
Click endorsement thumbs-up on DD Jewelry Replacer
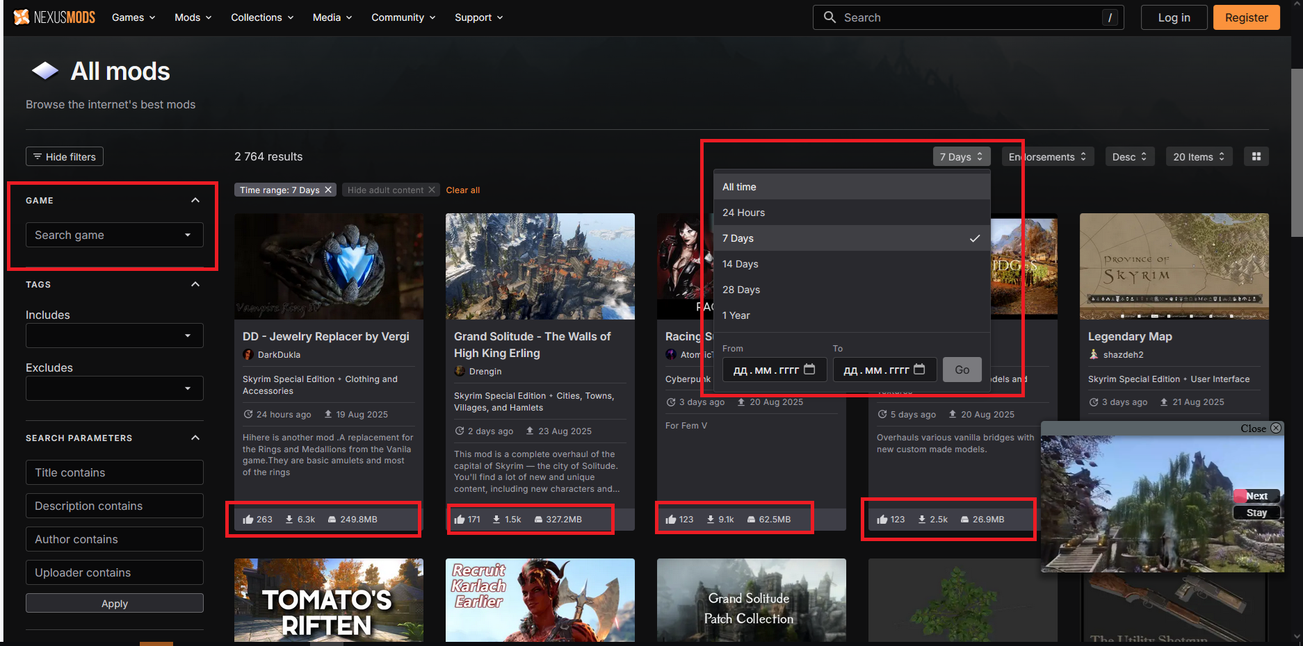tap(248, 520)
